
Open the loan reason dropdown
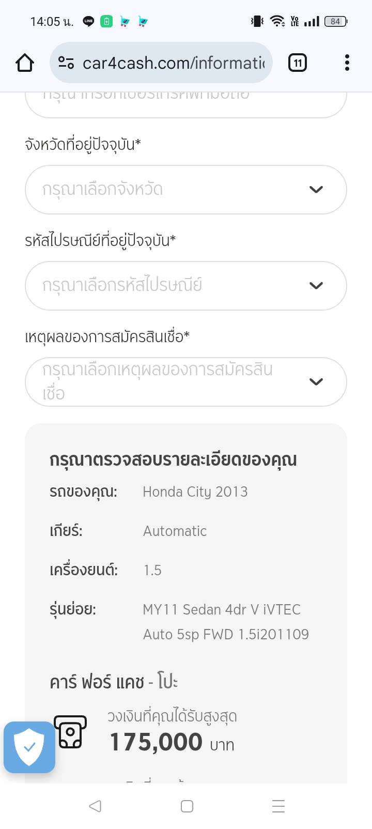pyautogui.click(x=171, y=382)
